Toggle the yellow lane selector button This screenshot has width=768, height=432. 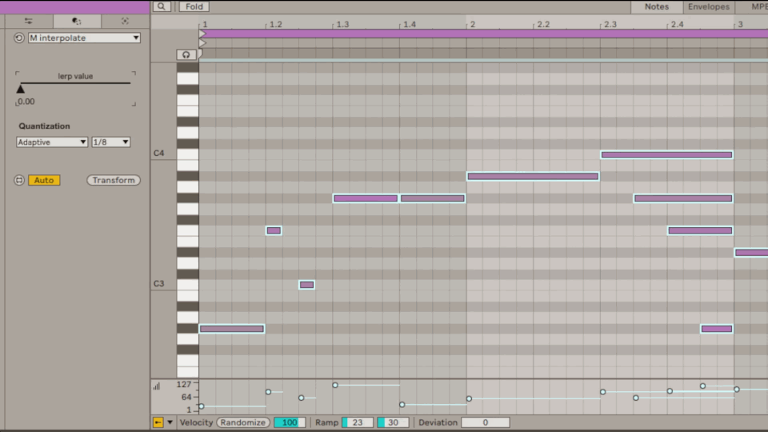(158, 422)
